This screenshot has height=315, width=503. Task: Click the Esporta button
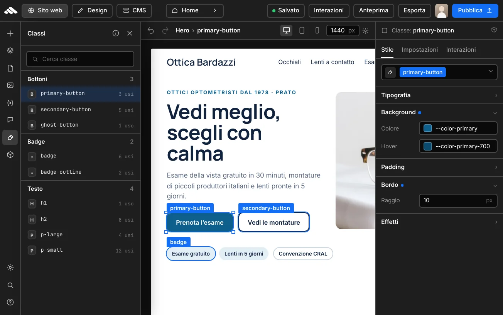coord(414,10)
